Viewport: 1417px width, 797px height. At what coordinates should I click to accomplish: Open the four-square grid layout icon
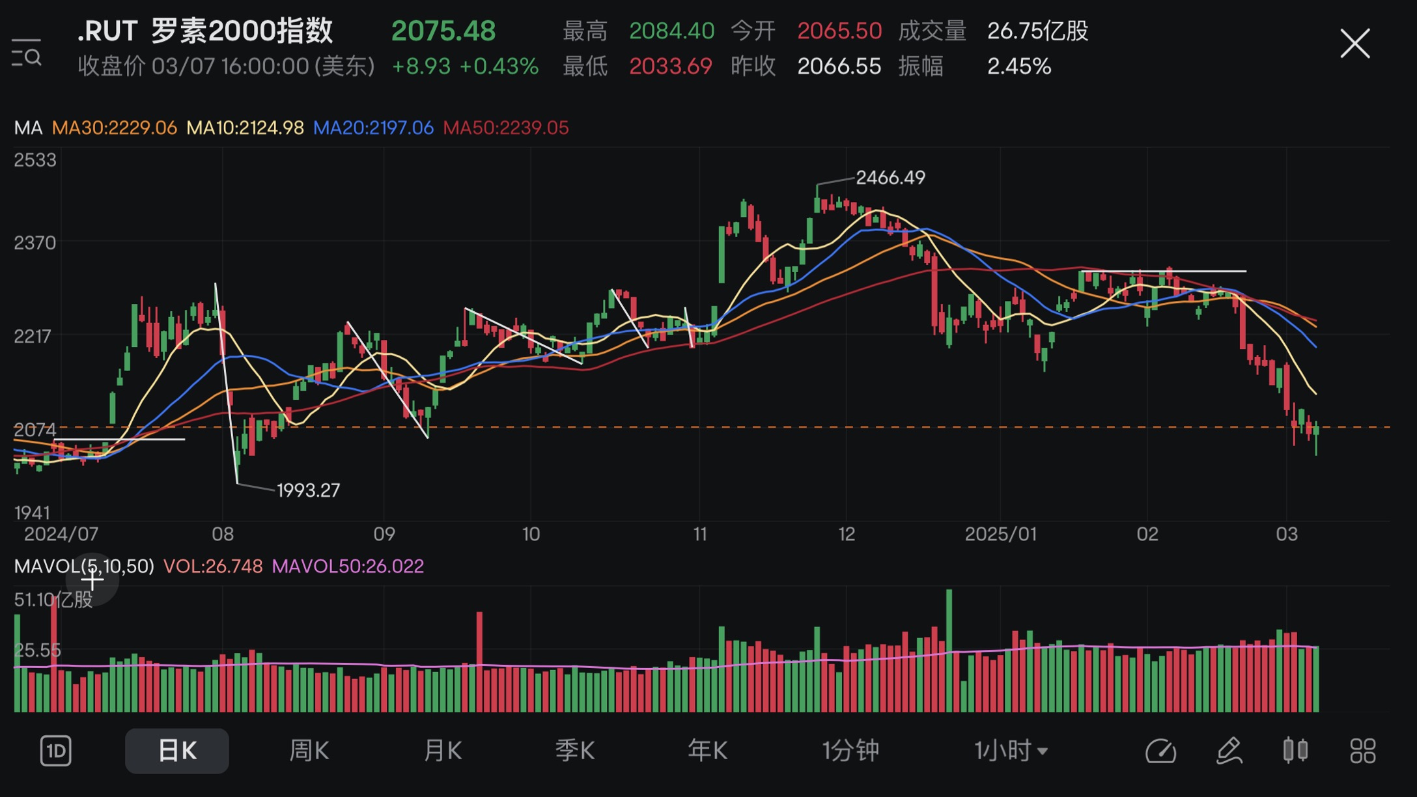click(x=1363, y=751)
